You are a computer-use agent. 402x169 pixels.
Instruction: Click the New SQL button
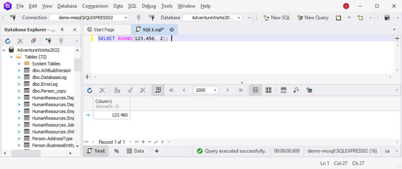click(277, 18)
